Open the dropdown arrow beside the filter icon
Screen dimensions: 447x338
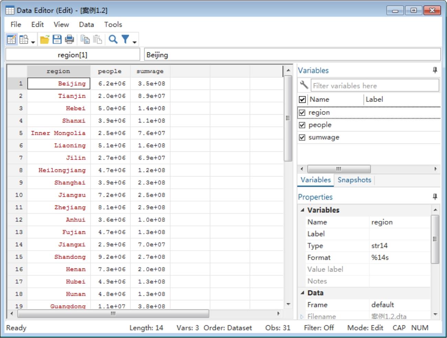point(135,42)
